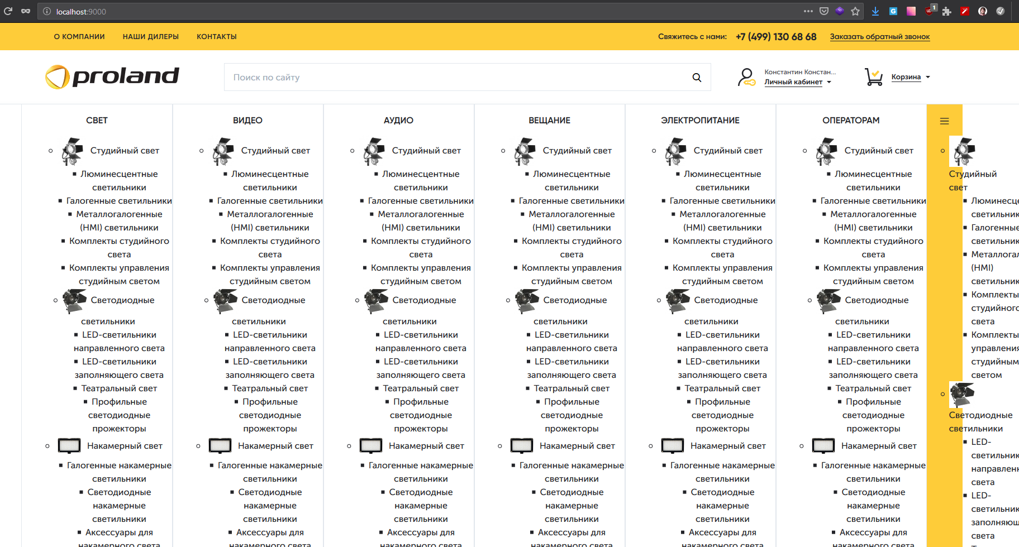Save page to Pocket
1019x547 pixels.
point(824,11)
